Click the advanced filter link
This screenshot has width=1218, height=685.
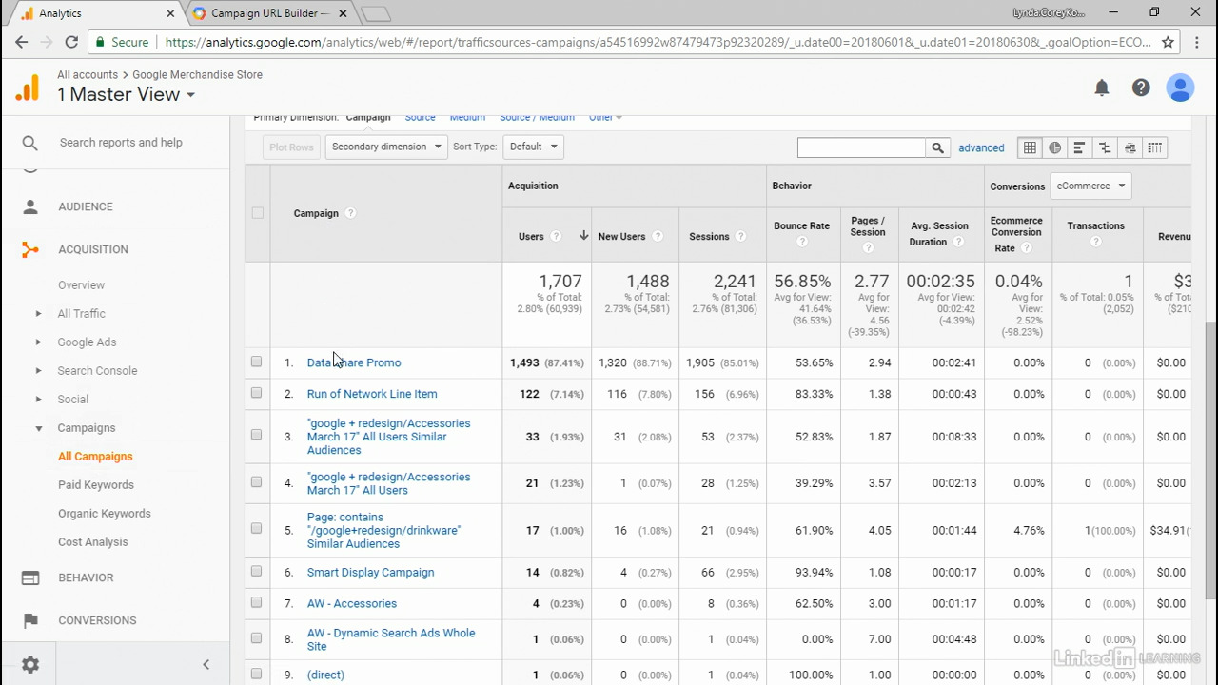tap(981, 147)
